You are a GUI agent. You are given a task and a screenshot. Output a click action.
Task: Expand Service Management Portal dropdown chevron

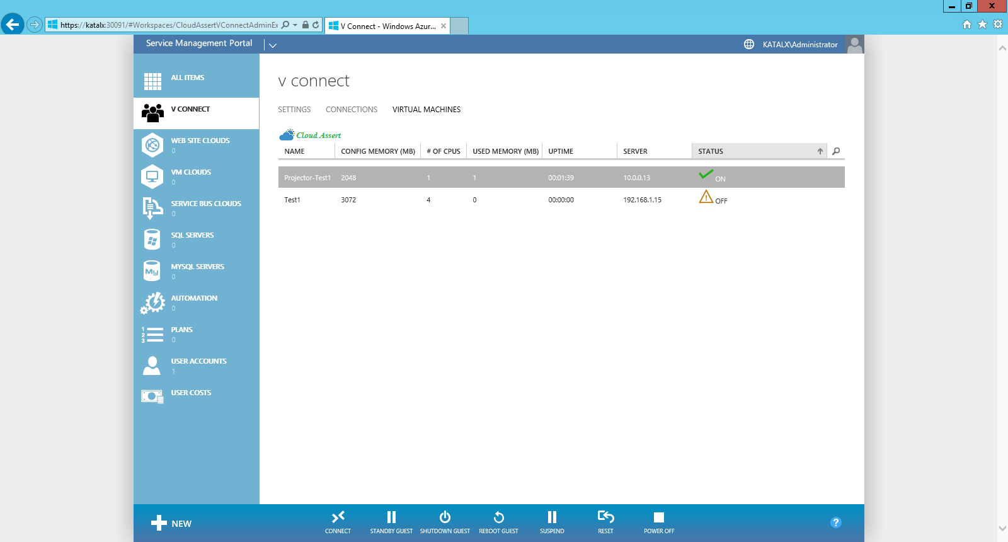tap(273, 45)
